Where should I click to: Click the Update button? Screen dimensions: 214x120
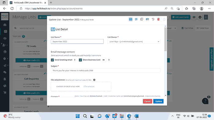pos(158,101)
